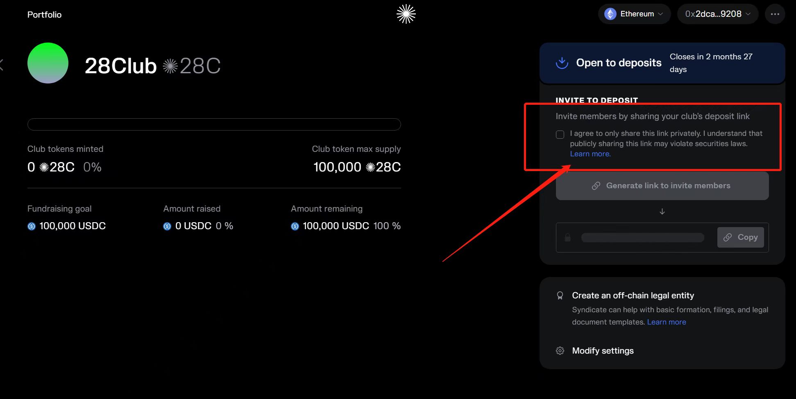
Task: Click the green 28Club avatar circle
Action: (x=48, y=63)
